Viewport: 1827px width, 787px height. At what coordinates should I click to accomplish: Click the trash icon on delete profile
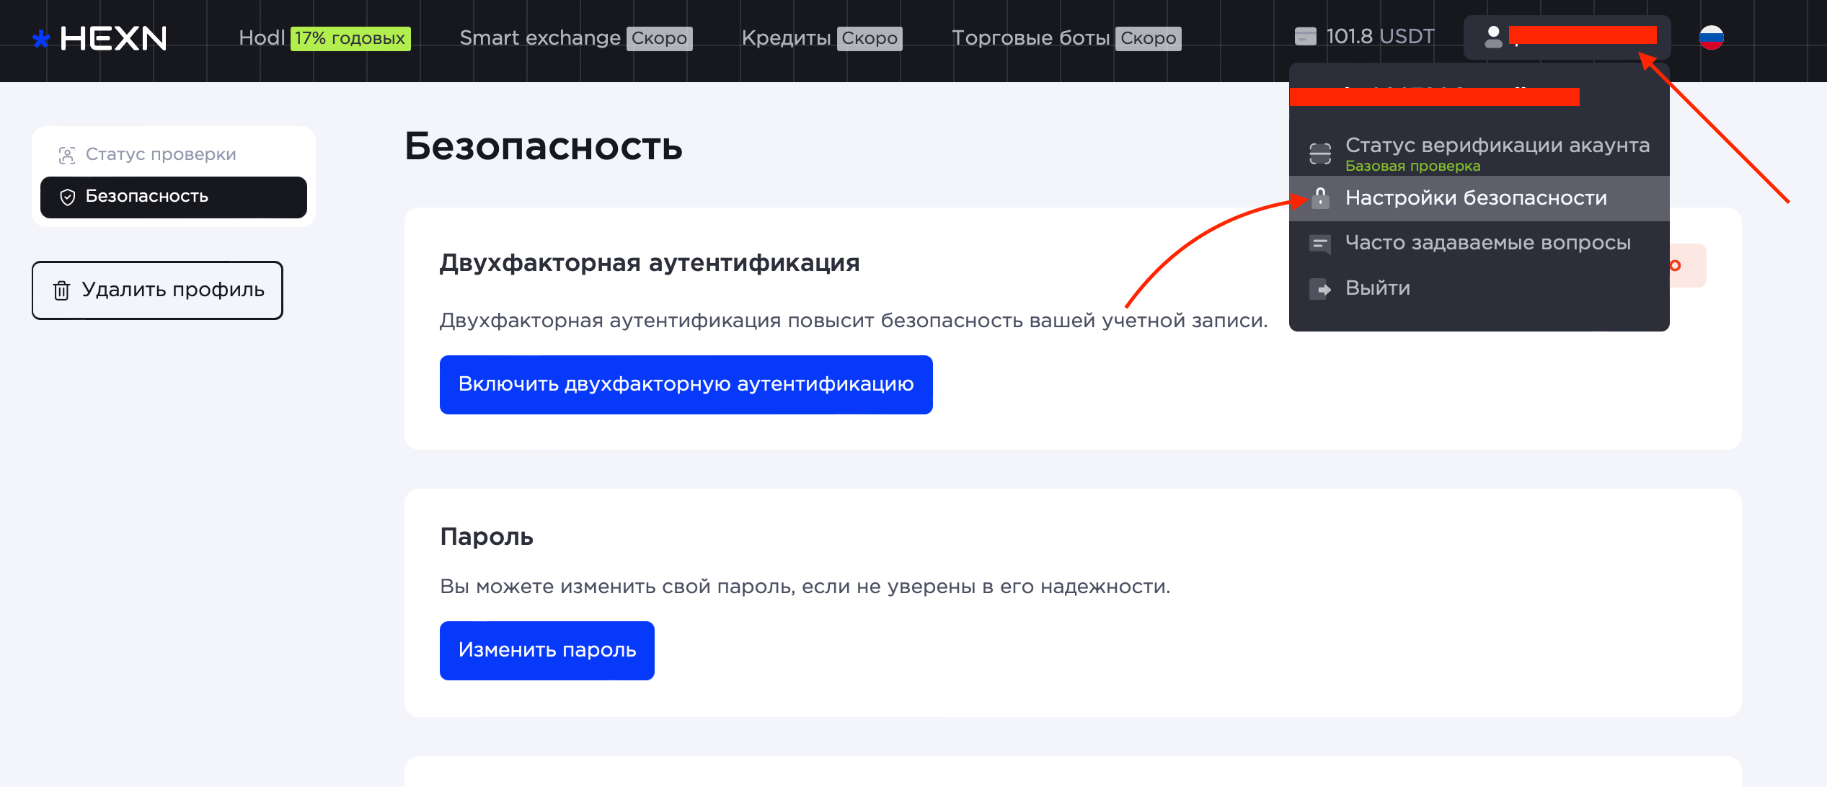tap(62, 290)
